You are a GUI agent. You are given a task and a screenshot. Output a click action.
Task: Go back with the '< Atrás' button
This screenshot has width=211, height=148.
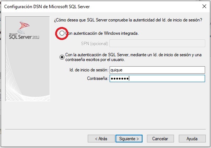pyautogui.click(x=101, y=139)
